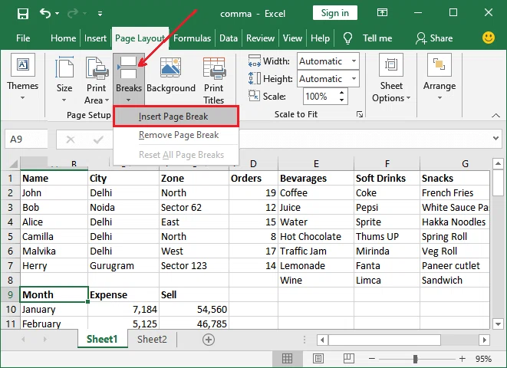
Task: Click the Undo arrow icon
Action: point(45,13)
